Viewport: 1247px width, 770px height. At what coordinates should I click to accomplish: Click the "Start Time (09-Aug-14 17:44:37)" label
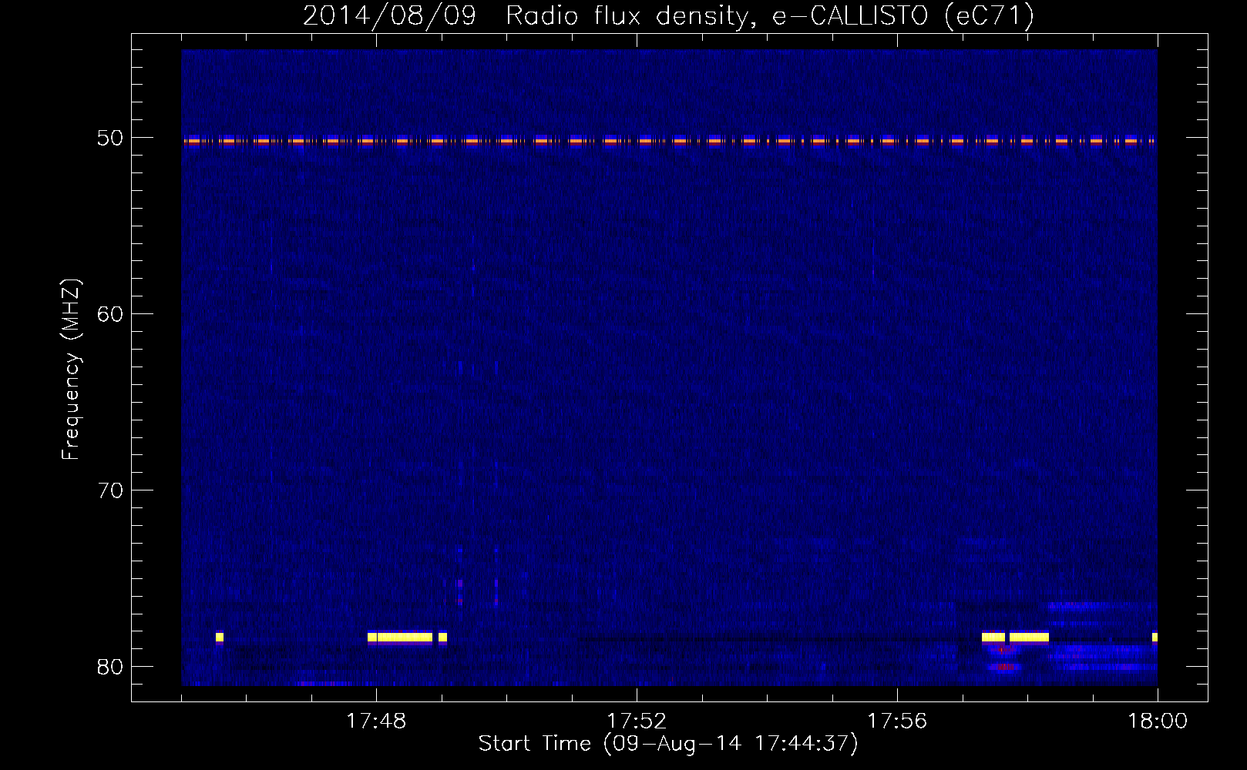(668, 744)
